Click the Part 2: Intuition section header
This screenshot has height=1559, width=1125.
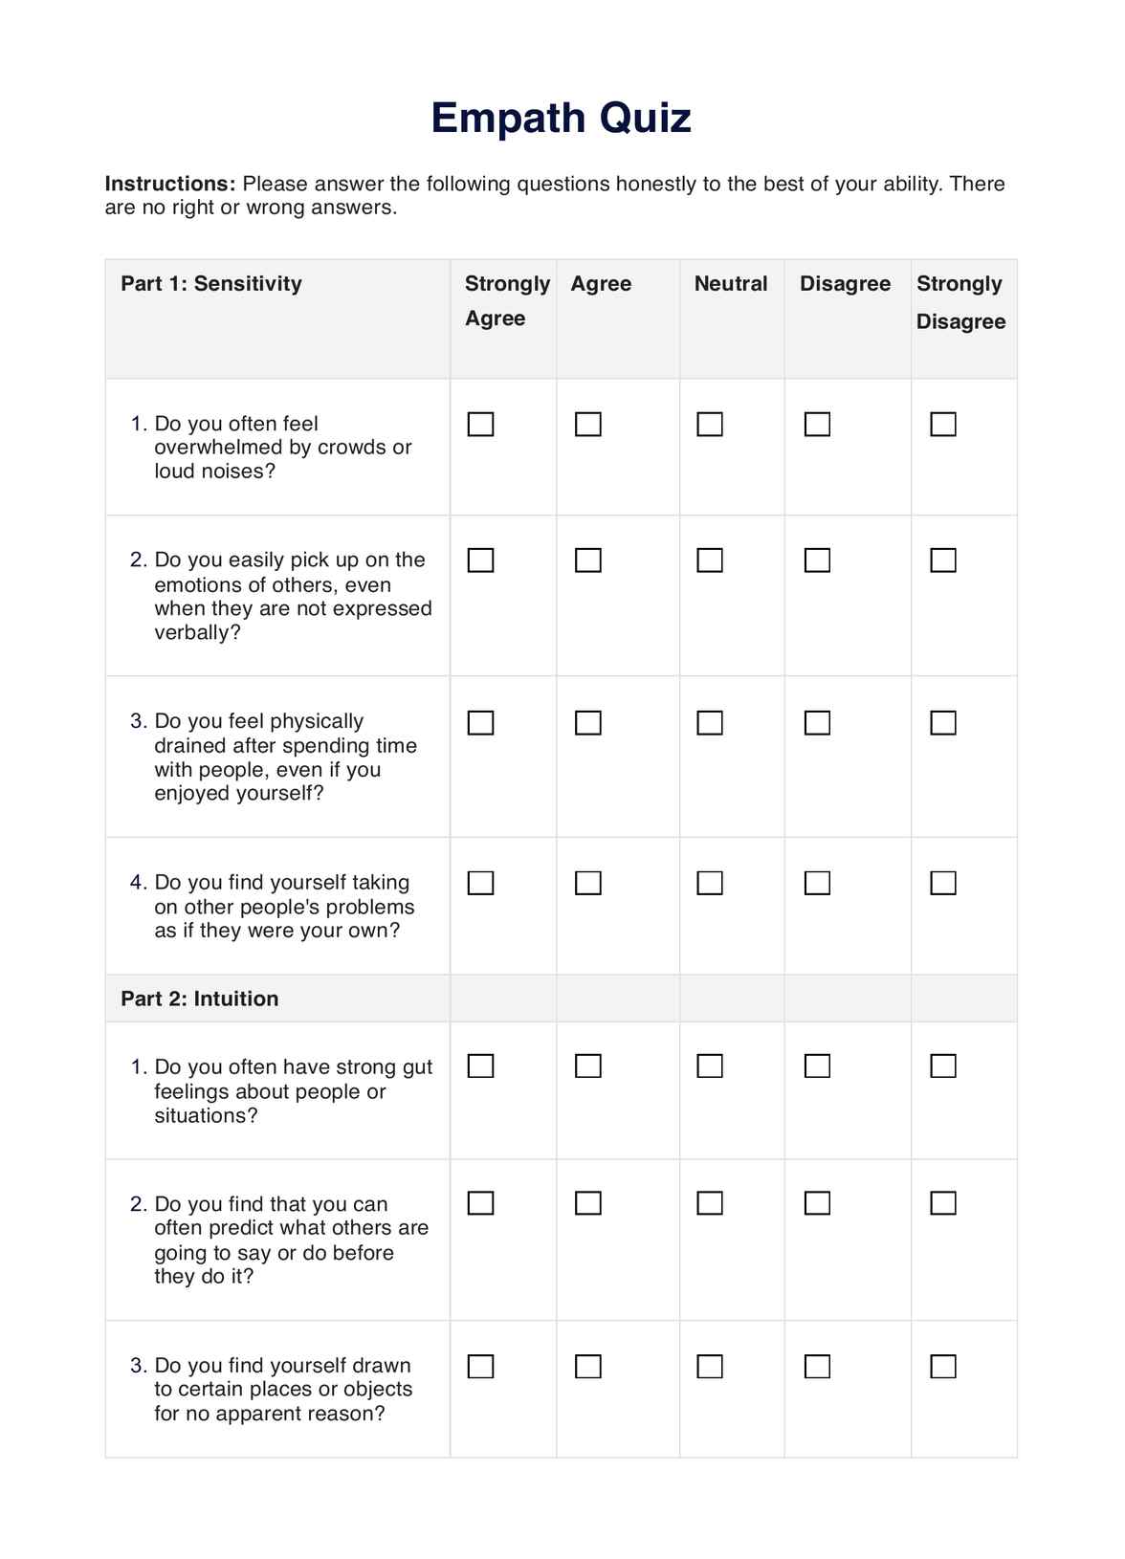pos(200,999)
